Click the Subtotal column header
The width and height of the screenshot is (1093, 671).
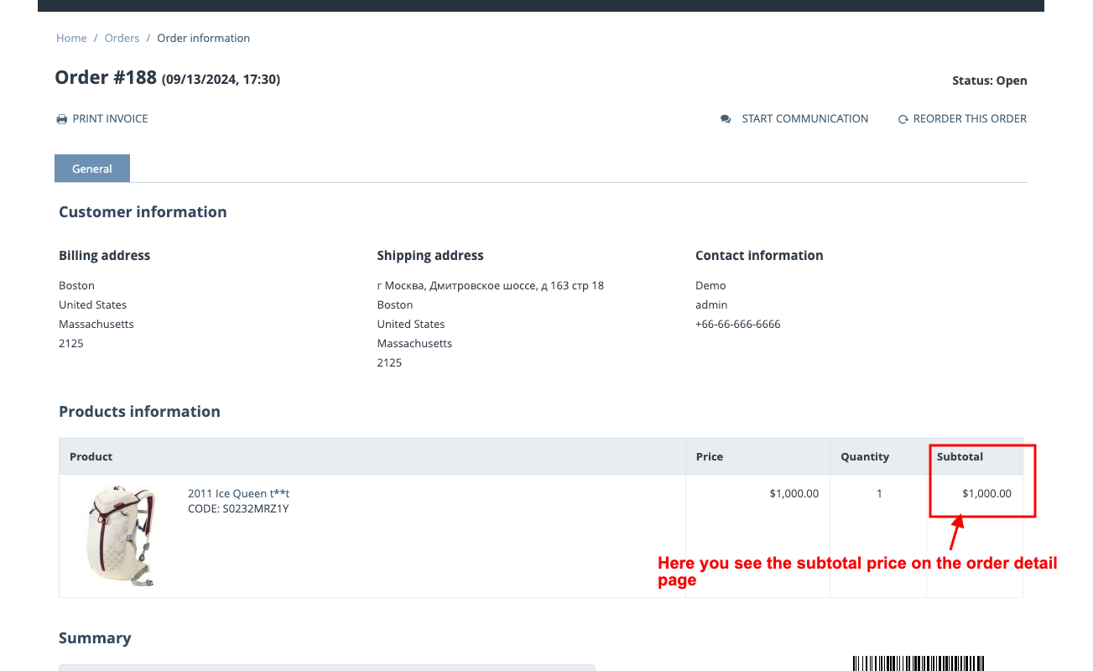point(960,456)
